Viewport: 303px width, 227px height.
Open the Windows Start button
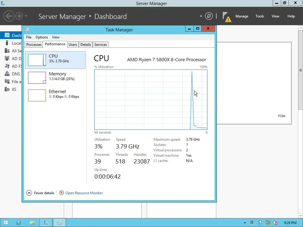click(x=6, y=223)
